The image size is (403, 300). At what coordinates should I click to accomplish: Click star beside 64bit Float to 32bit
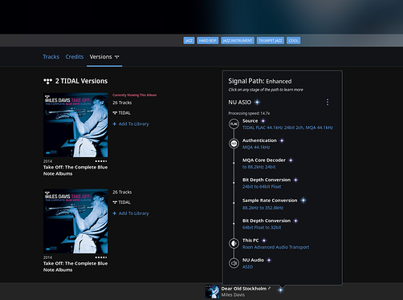[x=295, y=221]
